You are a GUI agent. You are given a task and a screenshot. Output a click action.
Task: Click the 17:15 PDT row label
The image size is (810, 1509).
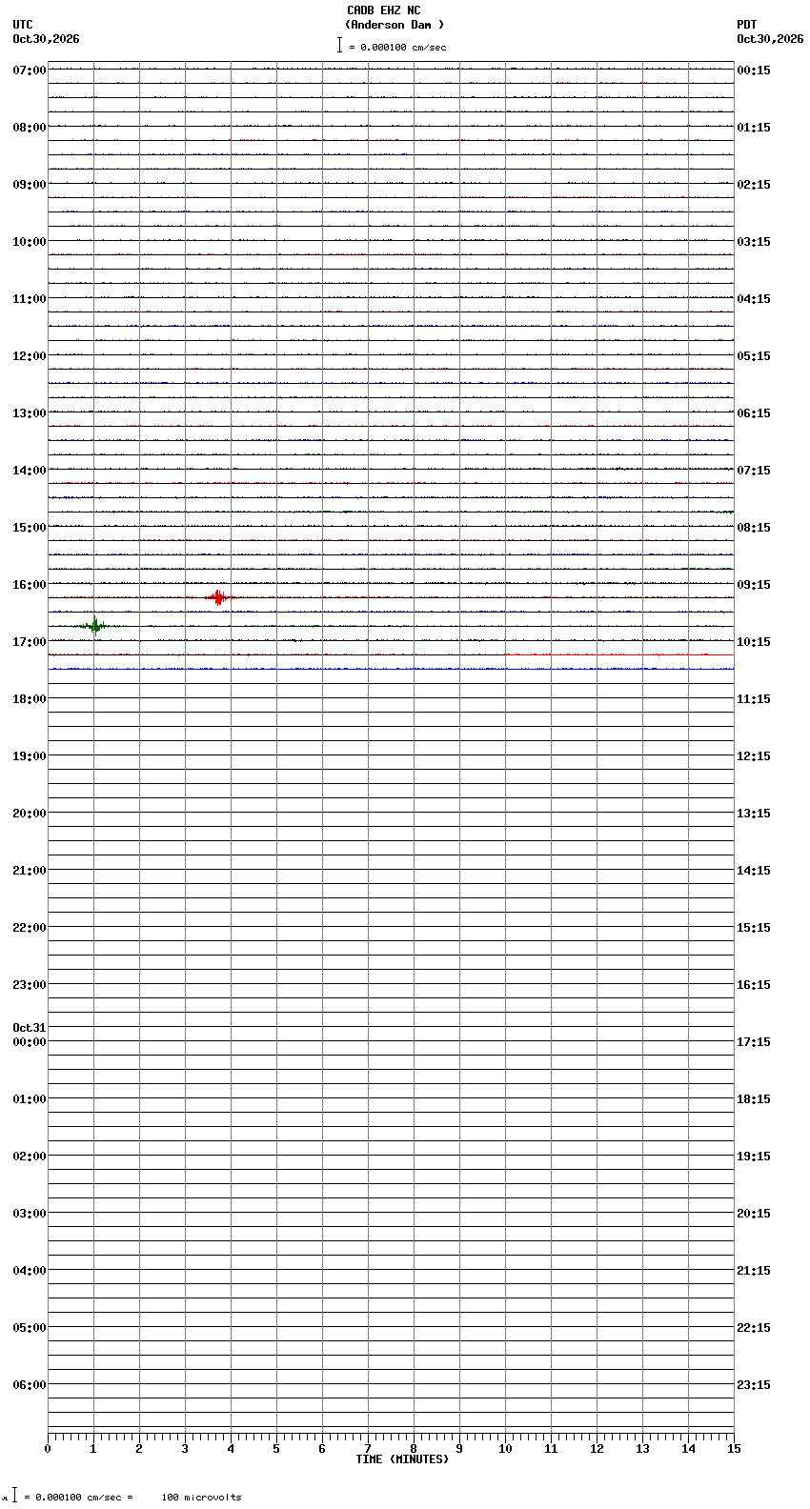click(754, 1042)
